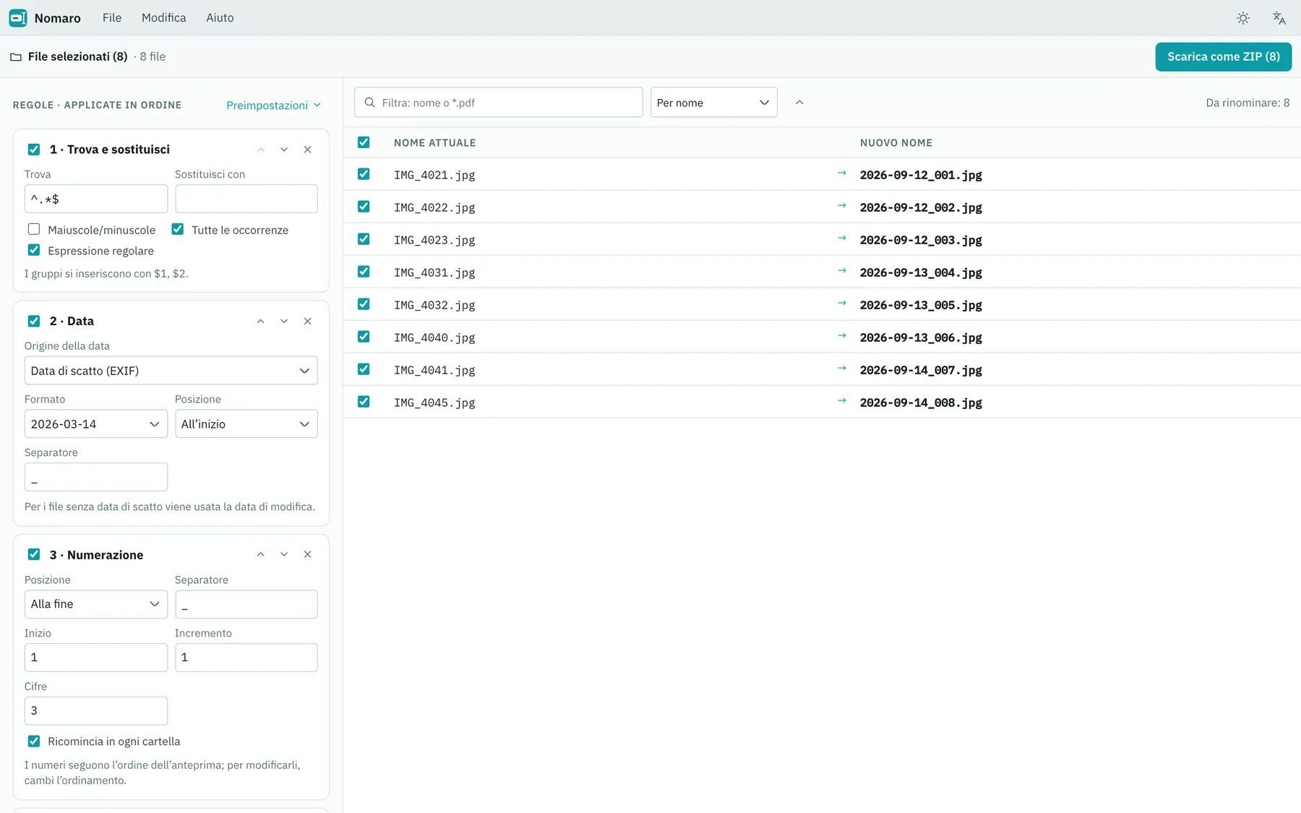Click the Trova field containing ^.*$
1301x813 pixels.
click(96, 199)
